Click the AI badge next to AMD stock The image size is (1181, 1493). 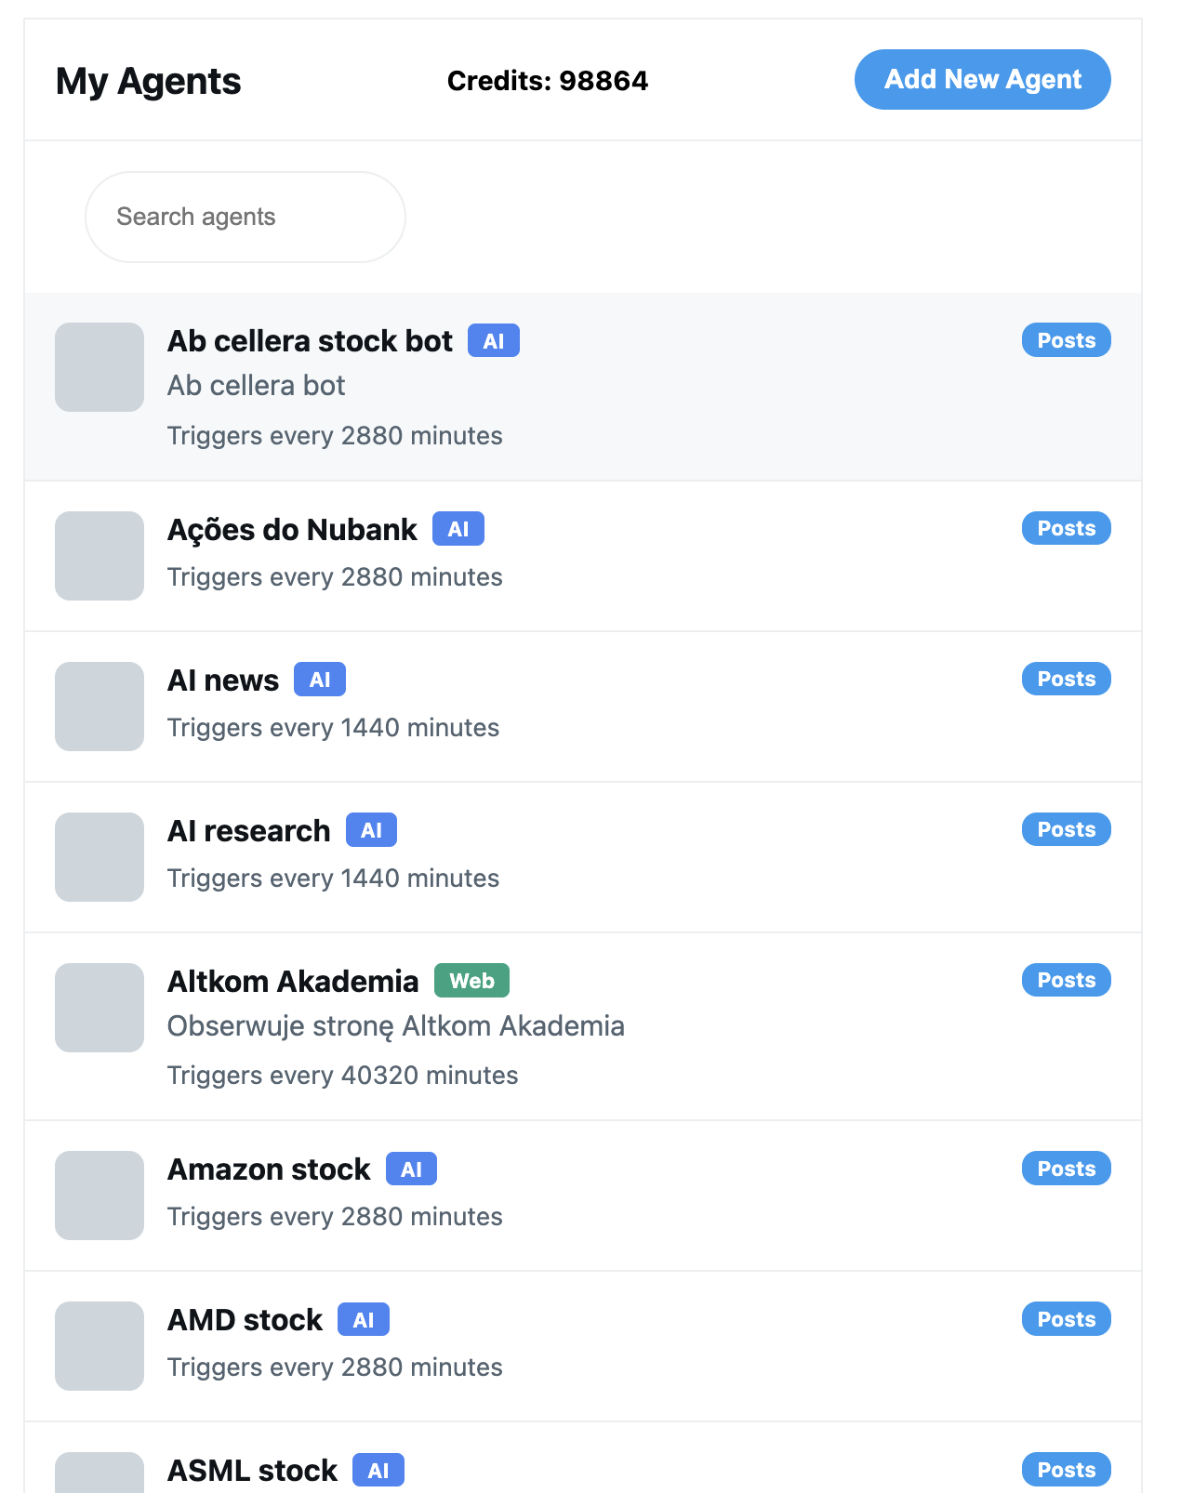pos(364,1318)
